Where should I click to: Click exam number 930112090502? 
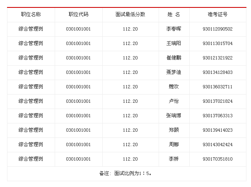click(x=217, y=29)
